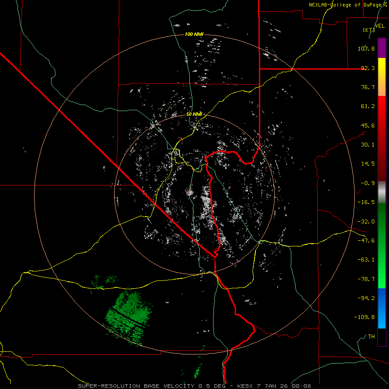Click the -94.2 velocity scale value

(366, 298)
